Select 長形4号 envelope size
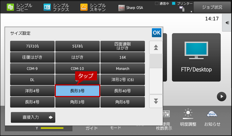Screen dimensions: 232x136 pyautogui.click(x=32, y=102)
